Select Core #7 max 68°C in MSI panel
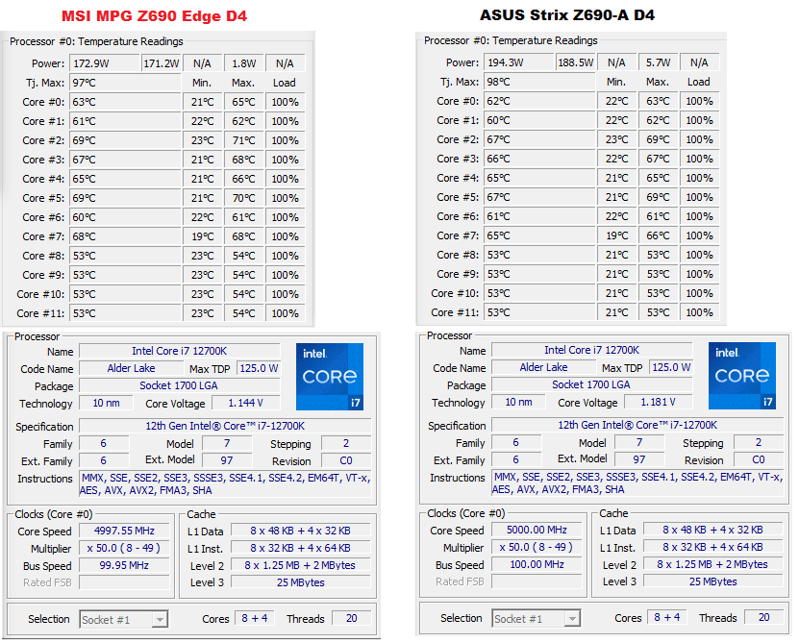Screen dimensions: 799x643 pos(243,237)
